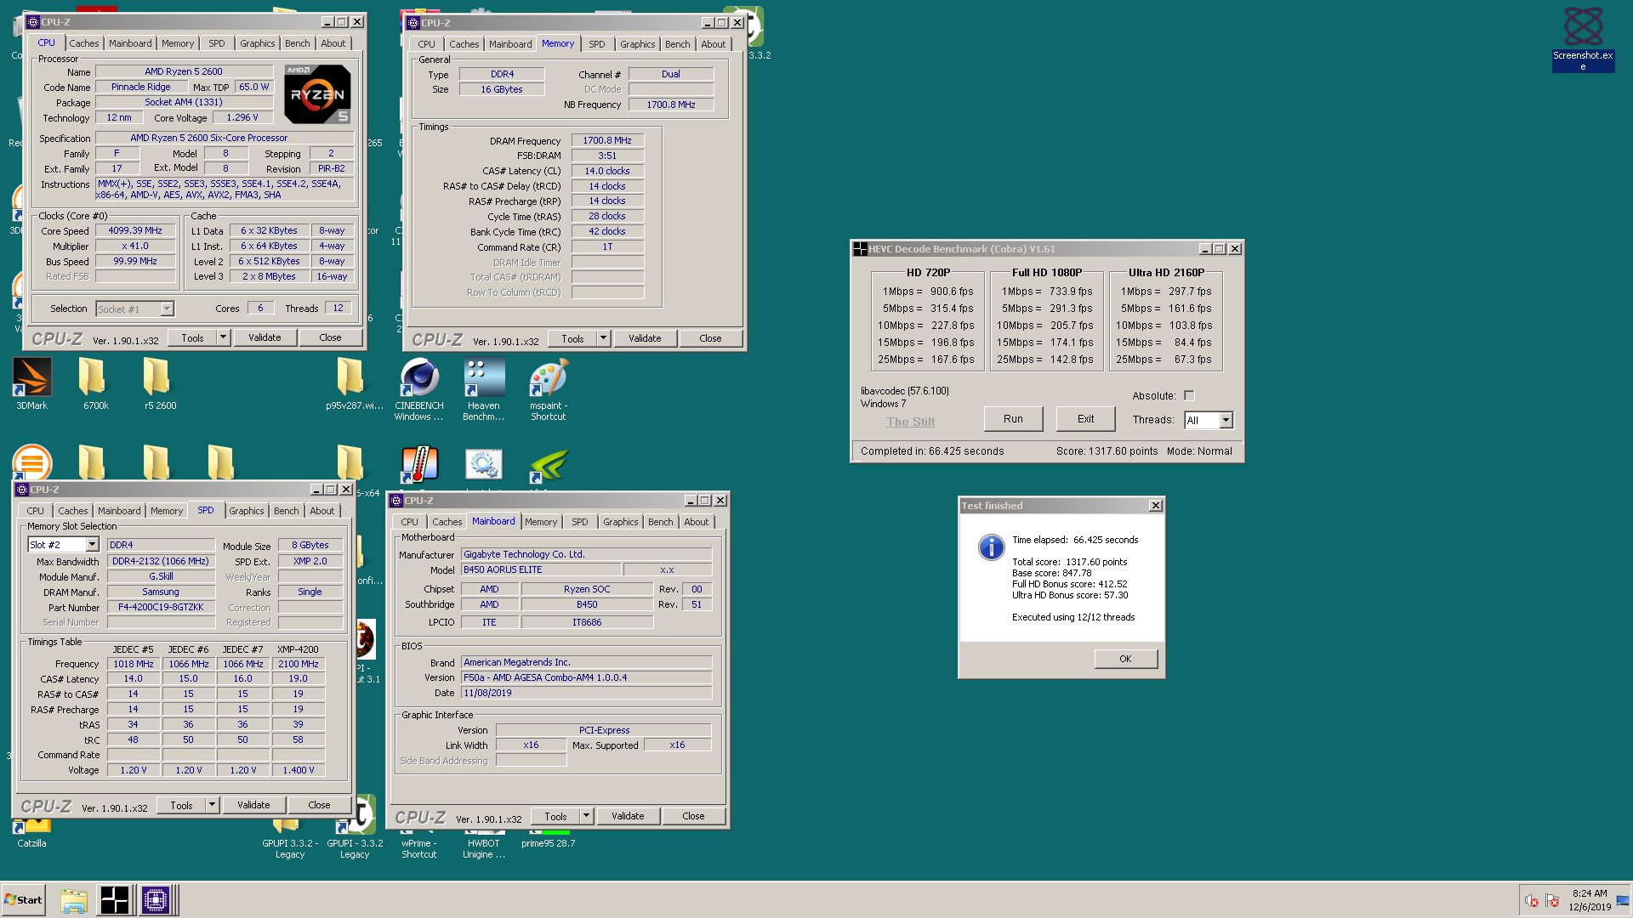Open Bench tab in CPU-Z Memory window
The image size is (1633, 918).
coord(677,44)
